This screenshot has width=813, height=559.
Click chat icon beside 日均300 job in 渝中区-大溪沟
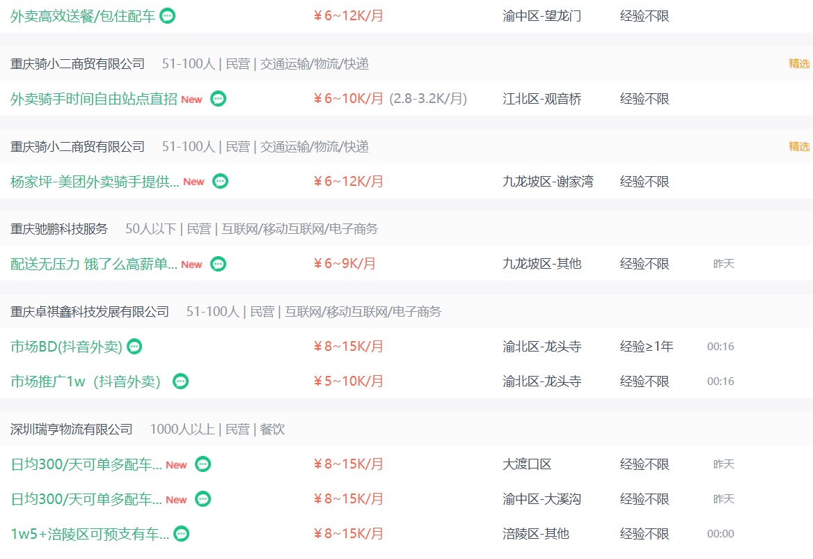[203, 499]
